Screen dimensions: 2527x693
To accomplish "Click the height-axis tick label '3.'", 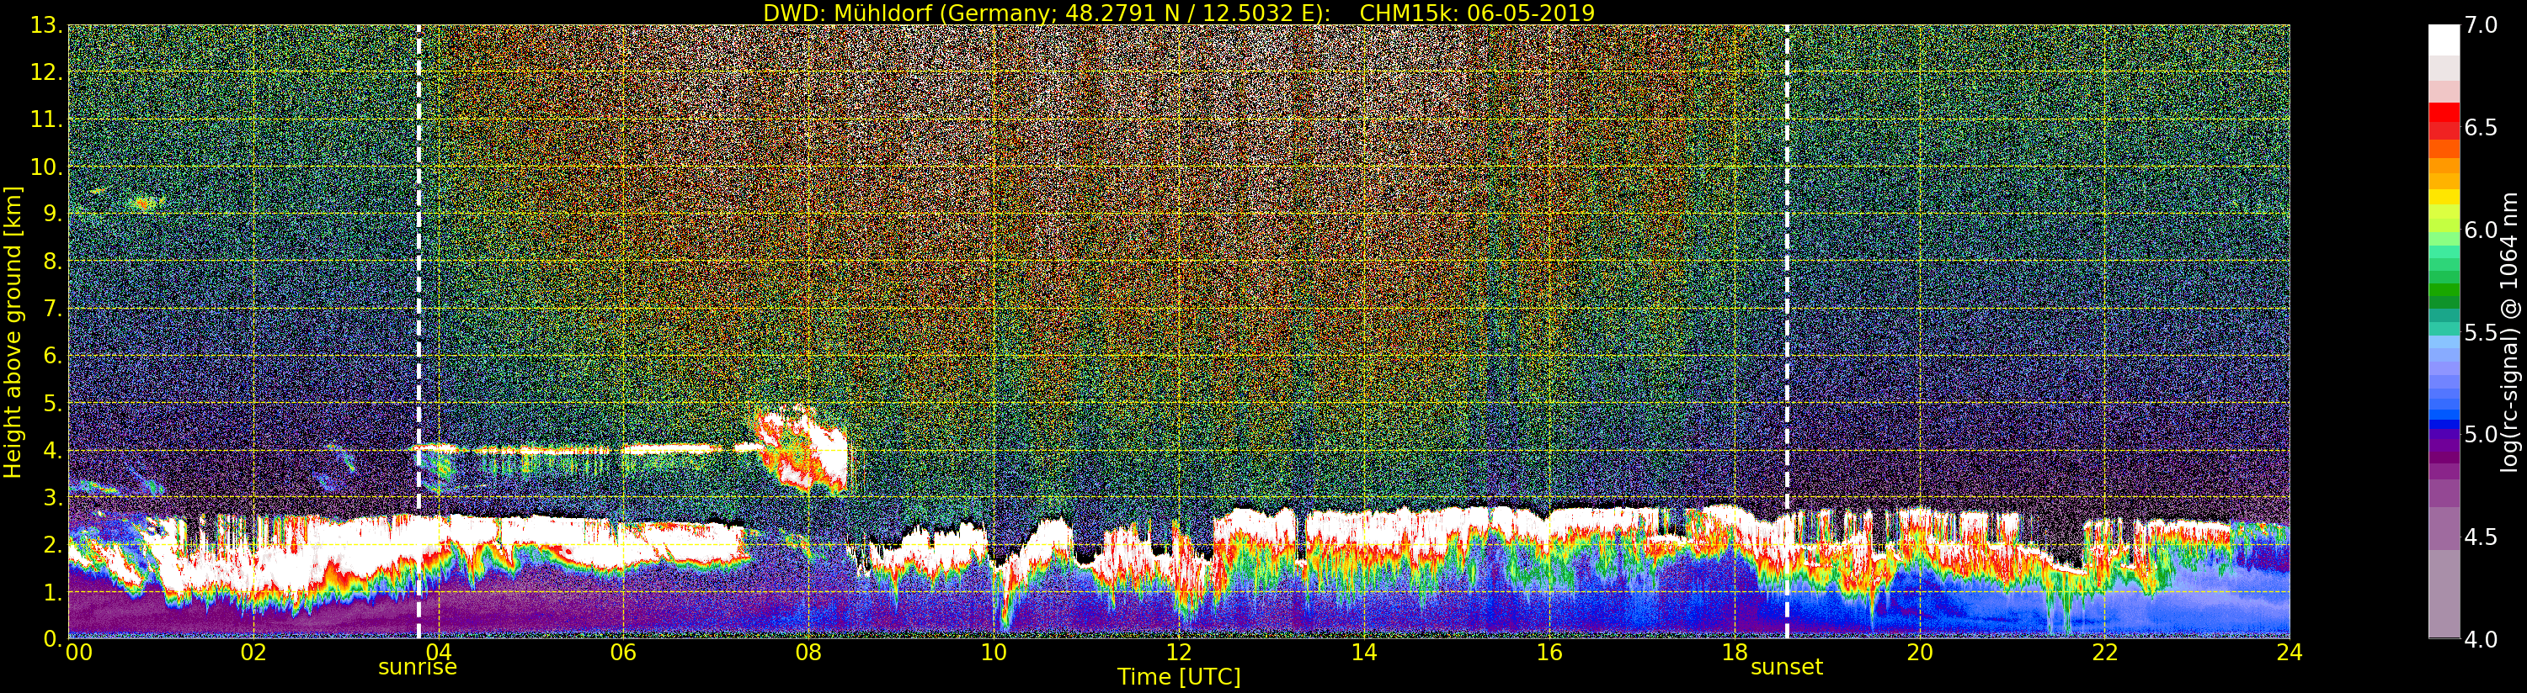I will (52, 498).
